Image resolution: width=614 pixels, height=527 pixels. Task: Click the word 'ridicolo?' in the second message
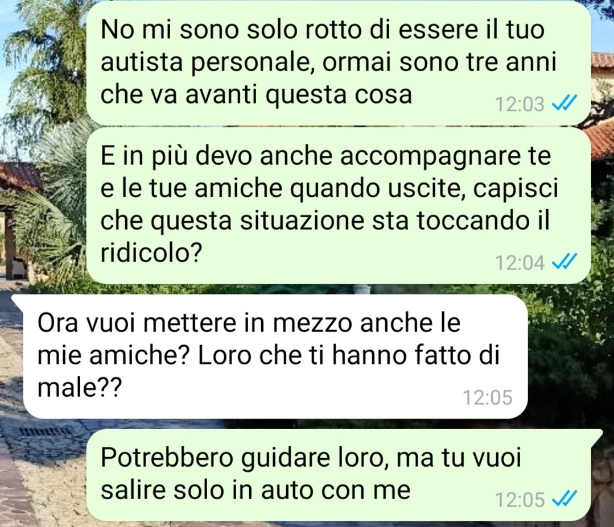pyautogui.click(x=151, y=254)
